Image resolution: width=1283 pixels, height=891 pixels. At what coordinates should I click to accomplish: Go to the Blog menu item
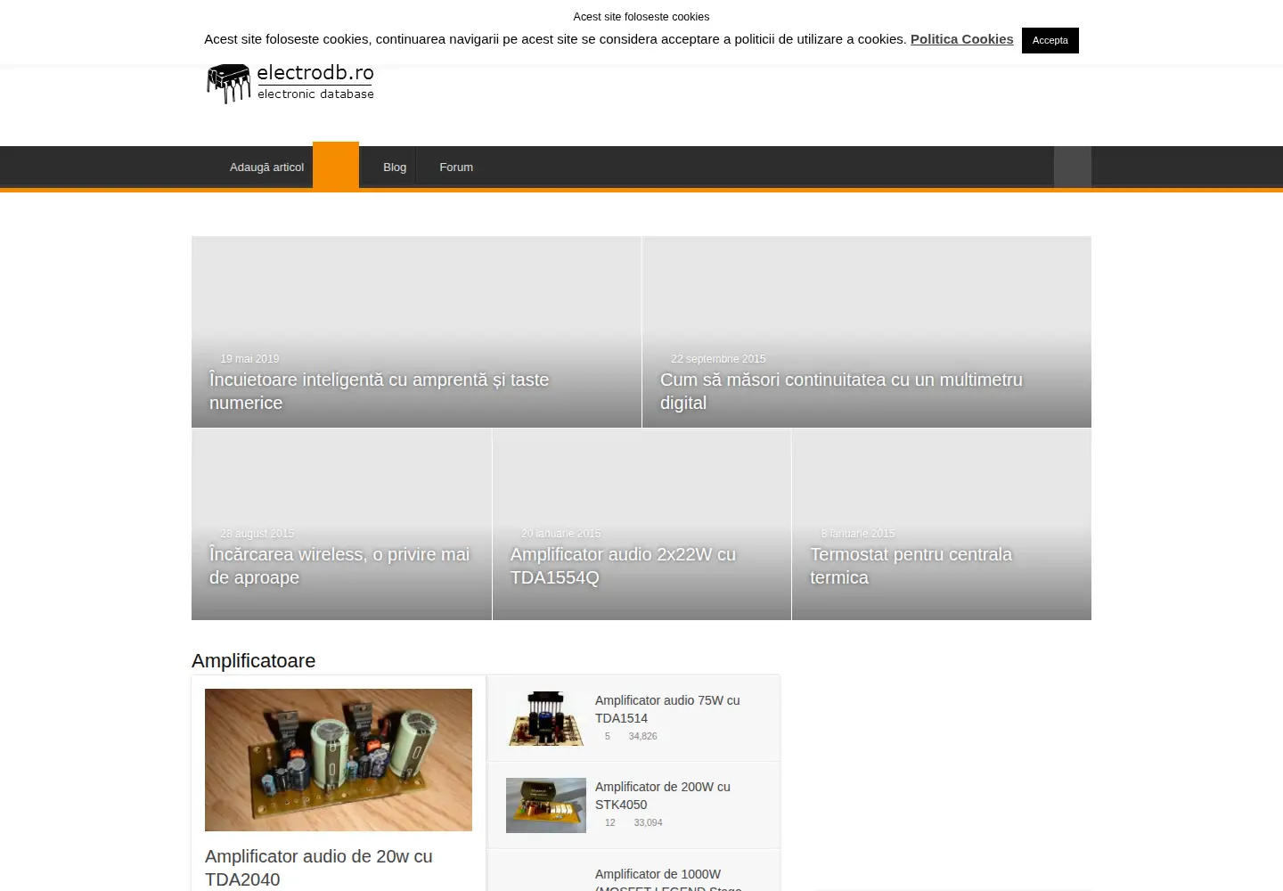pos(395,168)
